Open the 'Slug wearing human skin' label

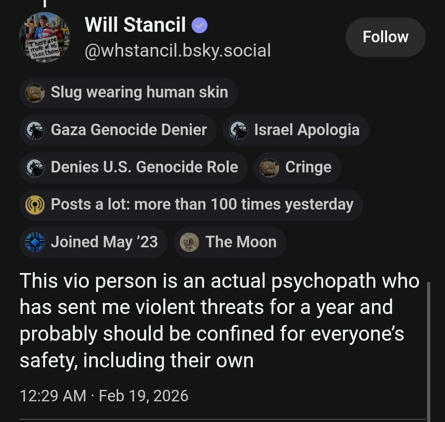(139, 92)
